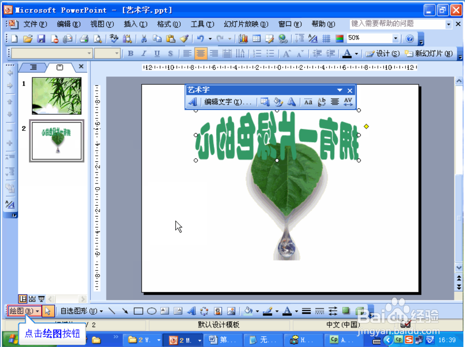
Task: Open the Help question mark icon
Action: click(410, 39)
